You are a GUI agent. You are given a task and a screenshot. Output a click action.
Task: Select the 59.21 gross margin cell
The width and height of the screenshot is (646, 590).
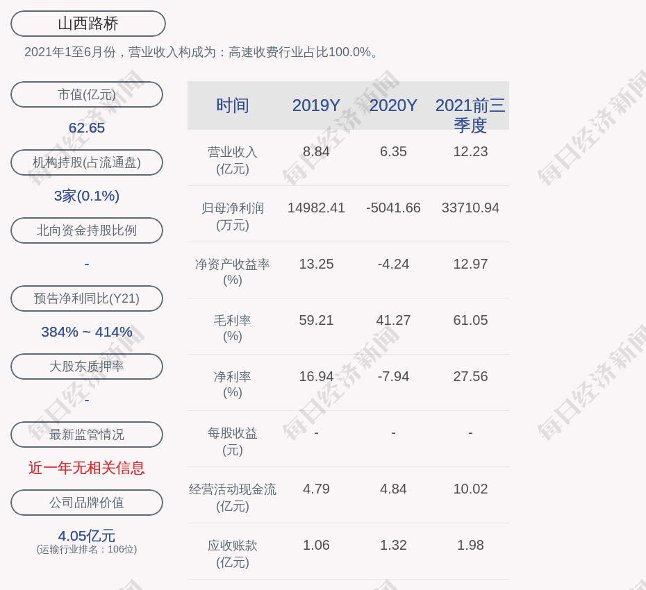[x=316, y=320]
